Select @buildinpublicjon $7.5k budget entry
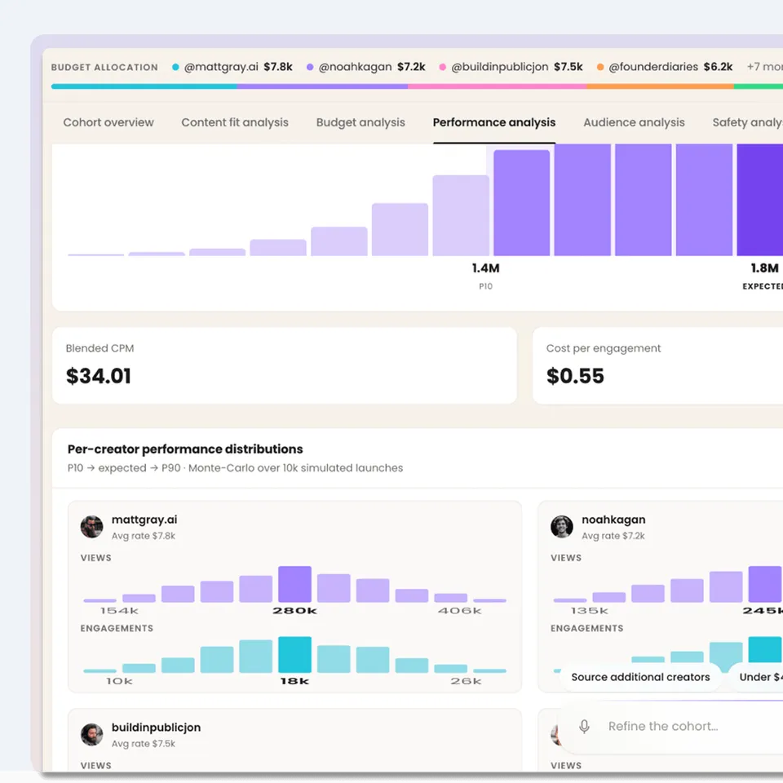 (x=511, y=67)
